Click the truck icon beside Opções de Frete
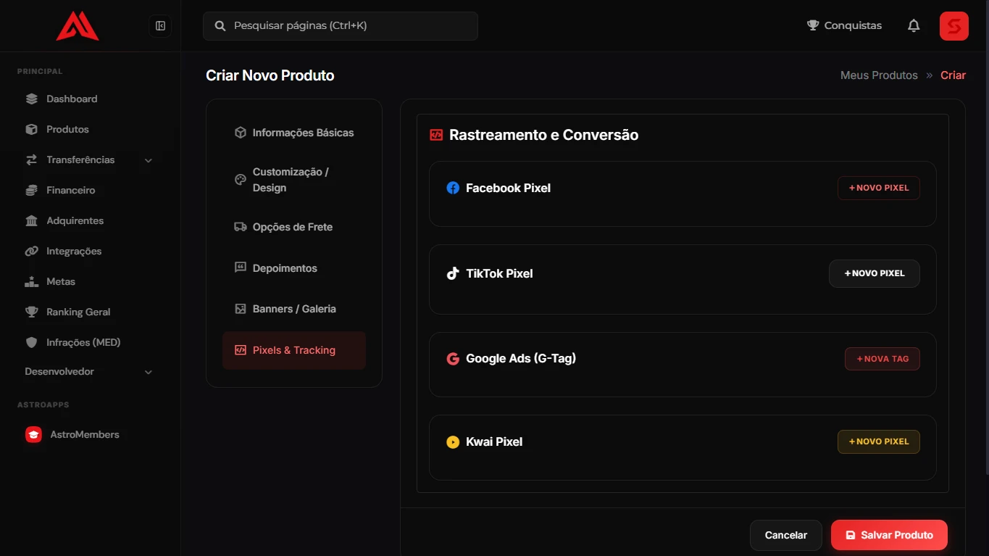The width and height of the screenshot is (989, 556). tap(241, 227)
